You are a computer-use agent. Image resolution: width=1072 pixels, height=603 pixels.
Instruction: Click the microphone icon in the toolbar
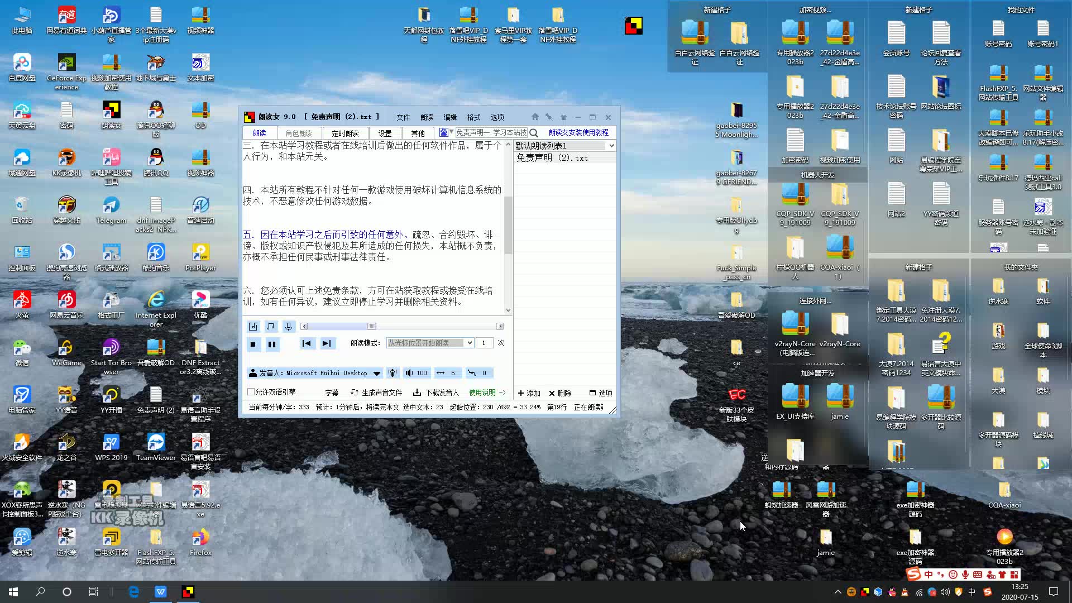[289, 326]
